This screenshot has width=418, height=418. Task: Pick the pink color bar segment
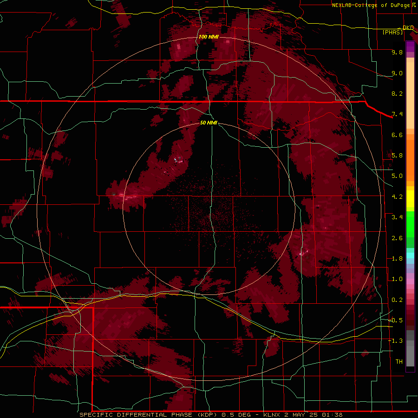pyautogui.click(x=410, y=281)
